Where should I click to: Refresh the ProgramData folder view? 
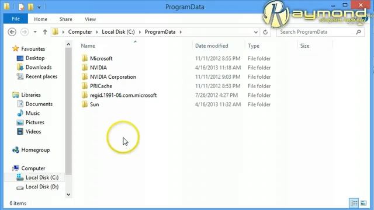click(265, 32)
